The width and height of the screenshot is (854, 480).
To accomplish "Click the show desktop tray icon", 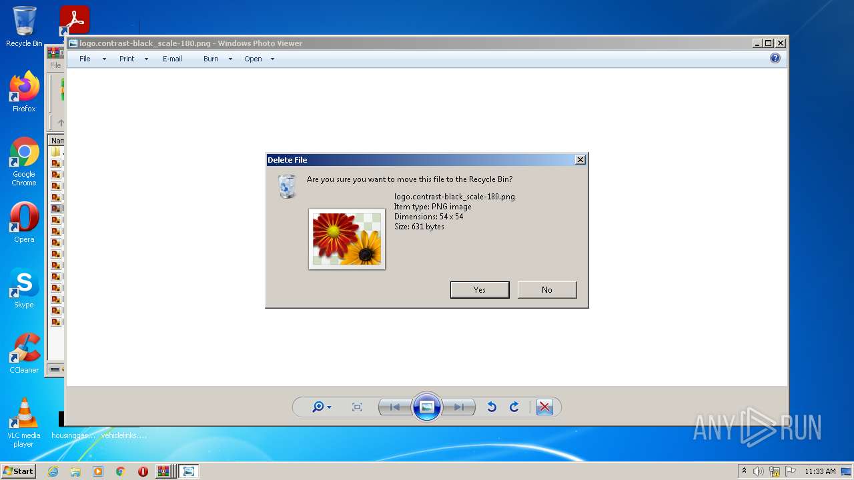I will [x=846, y=471].
